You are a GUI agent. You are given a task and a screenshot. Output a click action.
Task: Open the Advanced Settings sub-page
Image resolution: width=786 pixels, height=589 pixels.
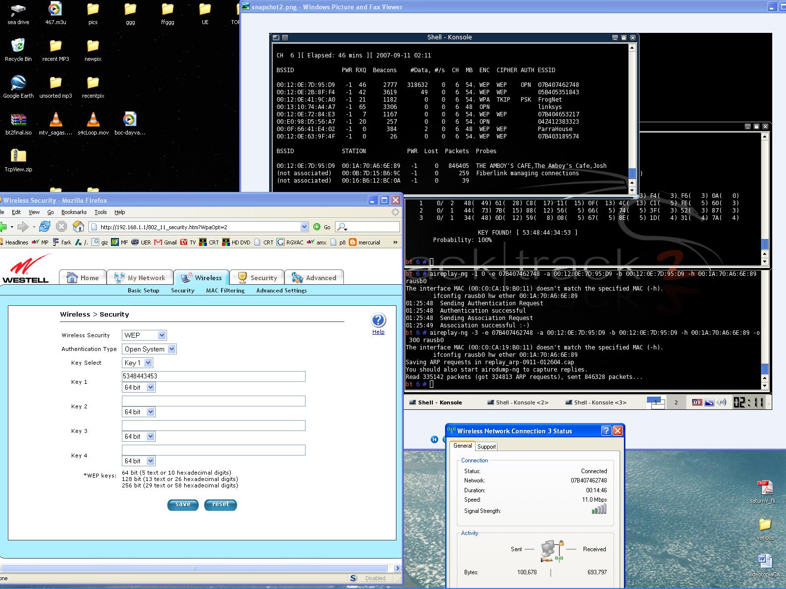coord(281,291)
